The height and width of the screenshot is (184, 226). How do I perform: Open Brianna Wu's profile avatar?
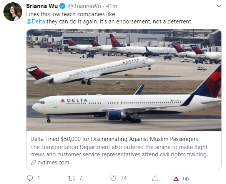[13, 12]
